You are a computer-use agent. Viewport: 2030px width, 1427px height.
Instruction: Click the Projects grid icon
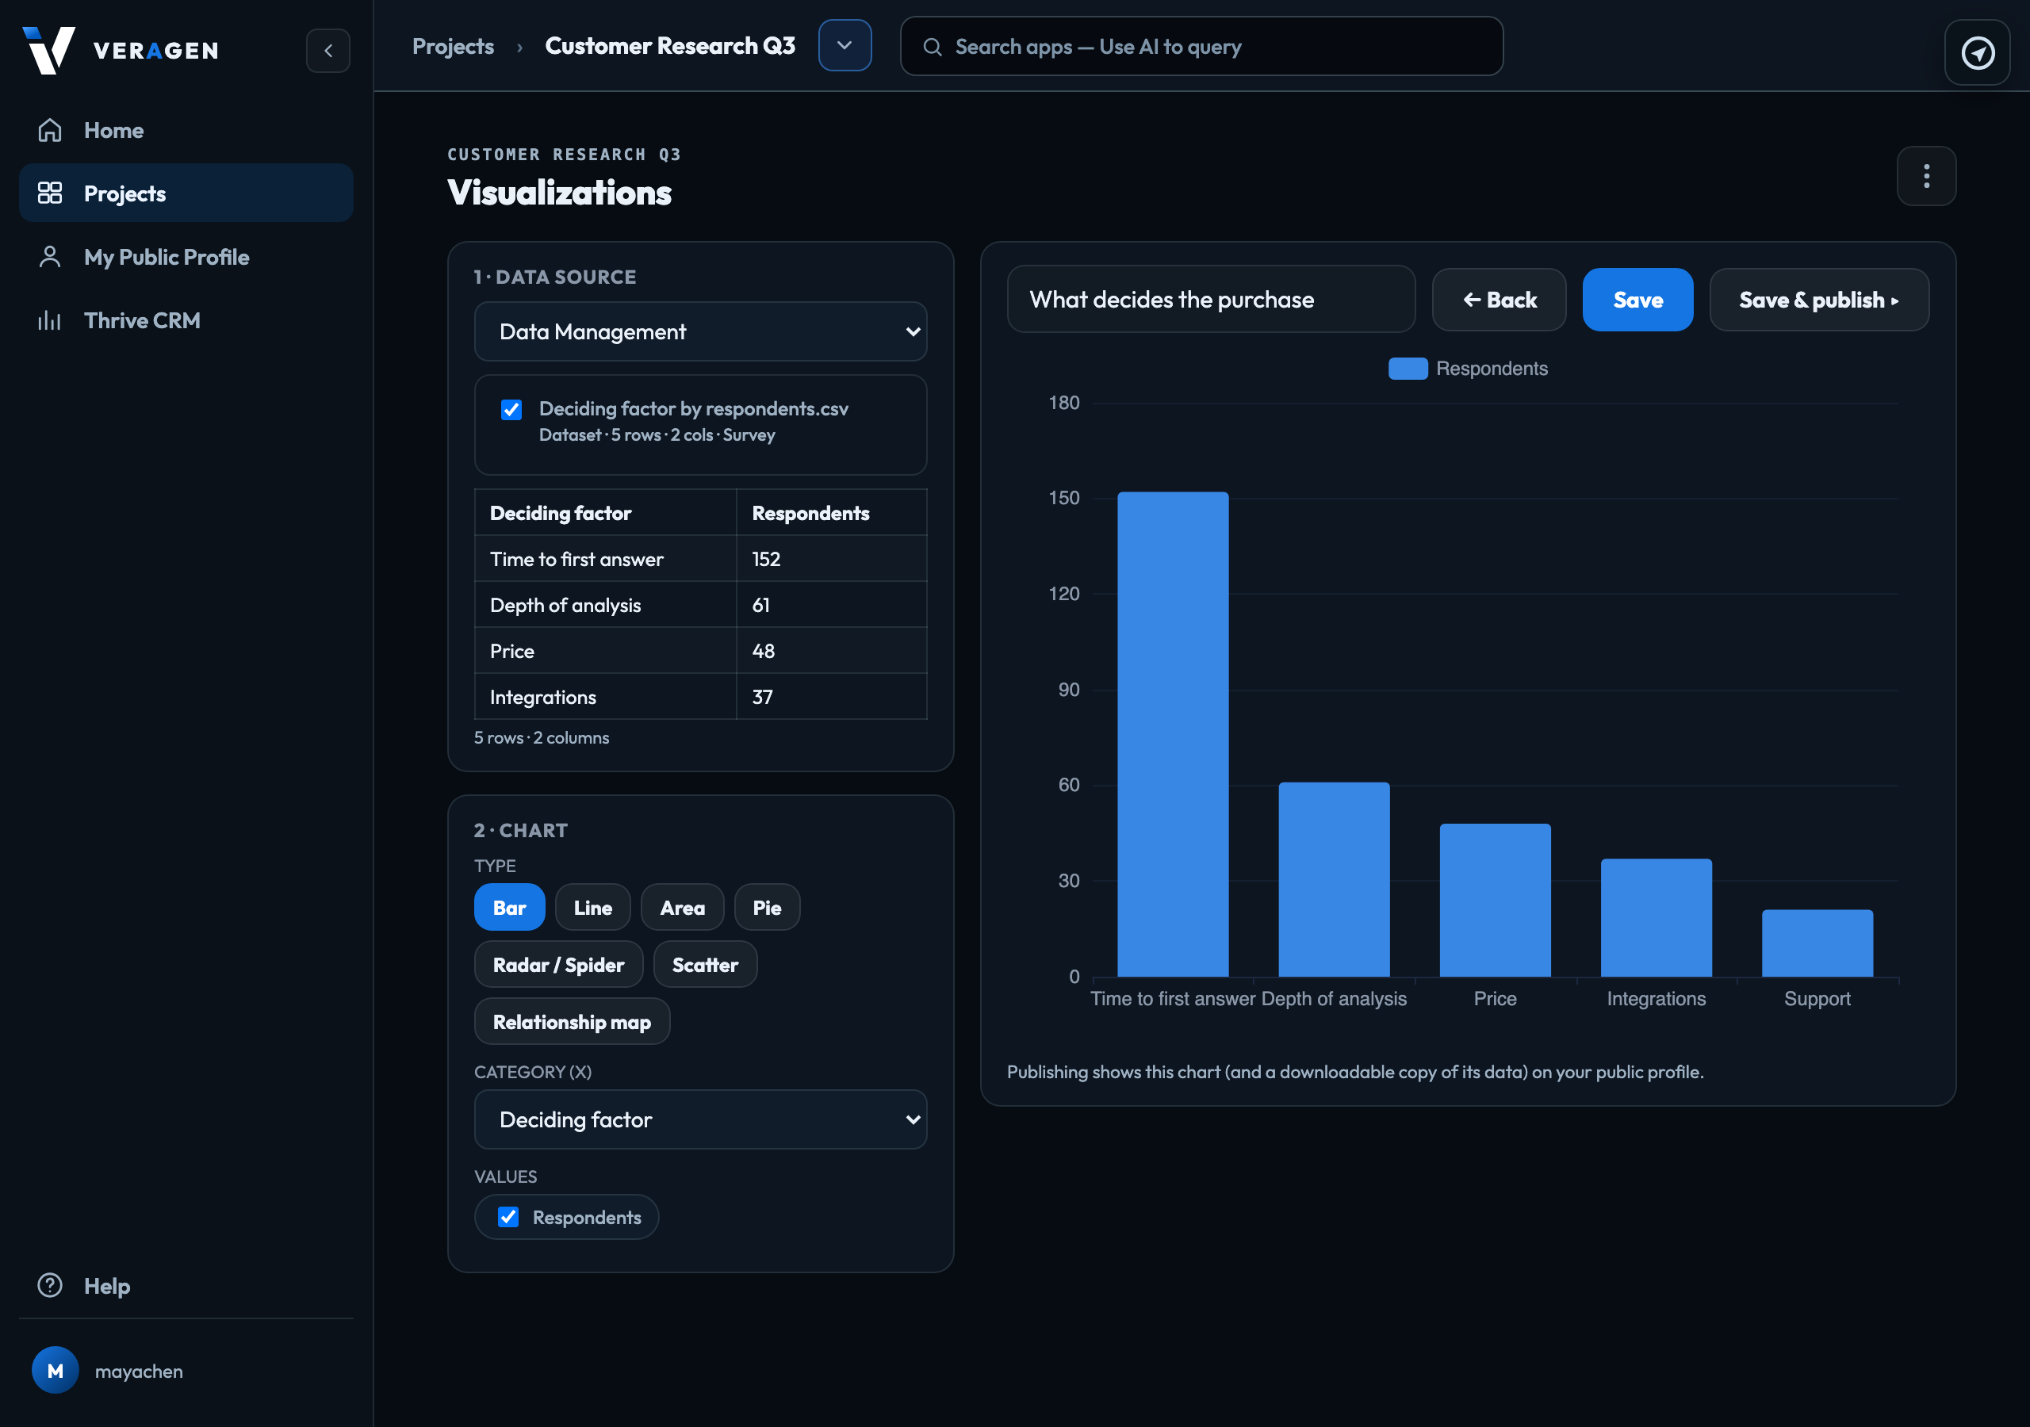(49, 193)
